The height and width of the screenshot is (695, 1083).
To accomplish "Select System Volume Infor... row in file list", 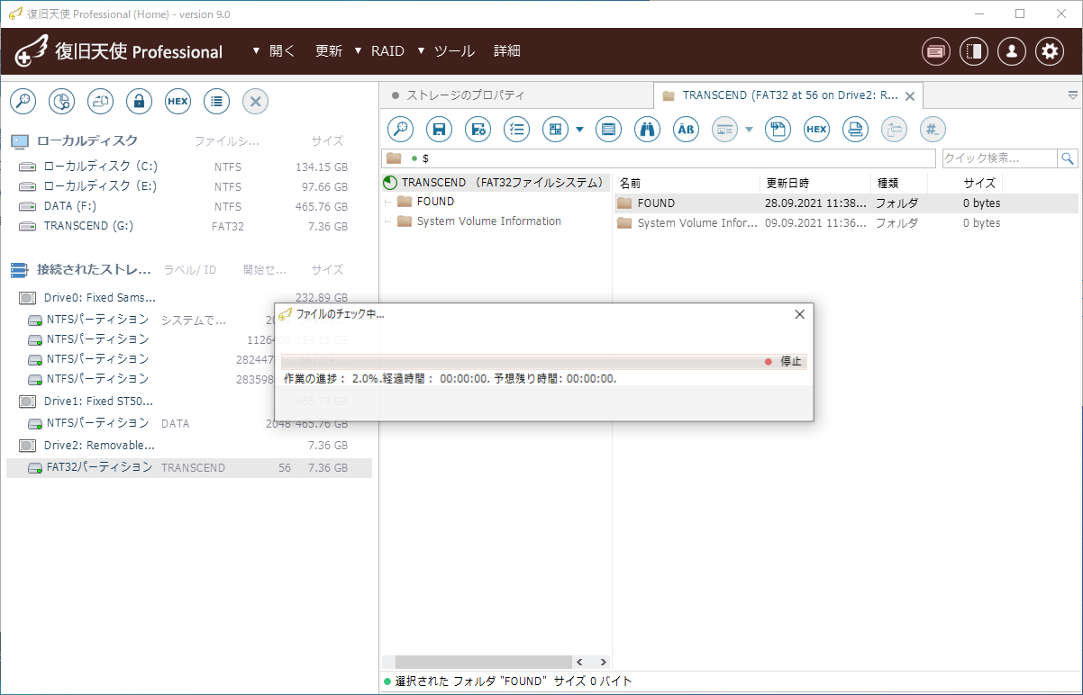I will (846, 222).
